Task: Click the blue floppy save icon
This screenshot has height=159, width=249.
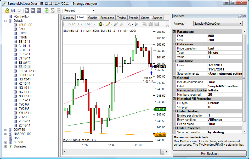Action: (13, 11)
